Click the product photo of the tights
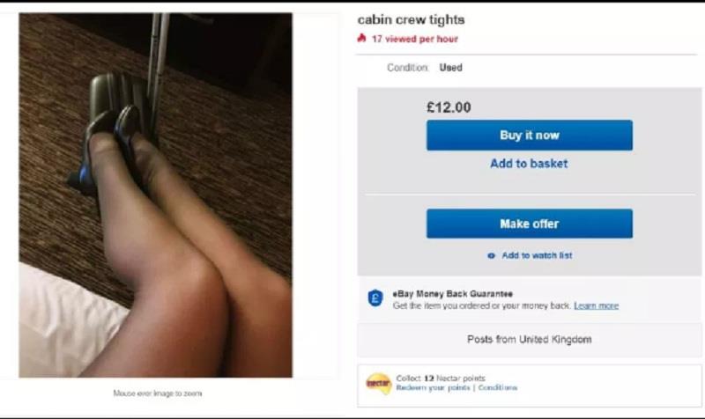705x419 pixels. click(x=156, y=195)
